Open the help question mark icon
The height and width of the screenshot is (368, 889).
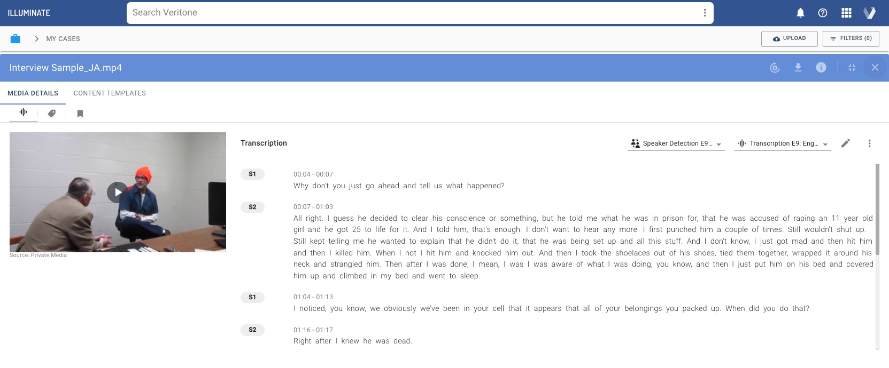click(823, 13)
